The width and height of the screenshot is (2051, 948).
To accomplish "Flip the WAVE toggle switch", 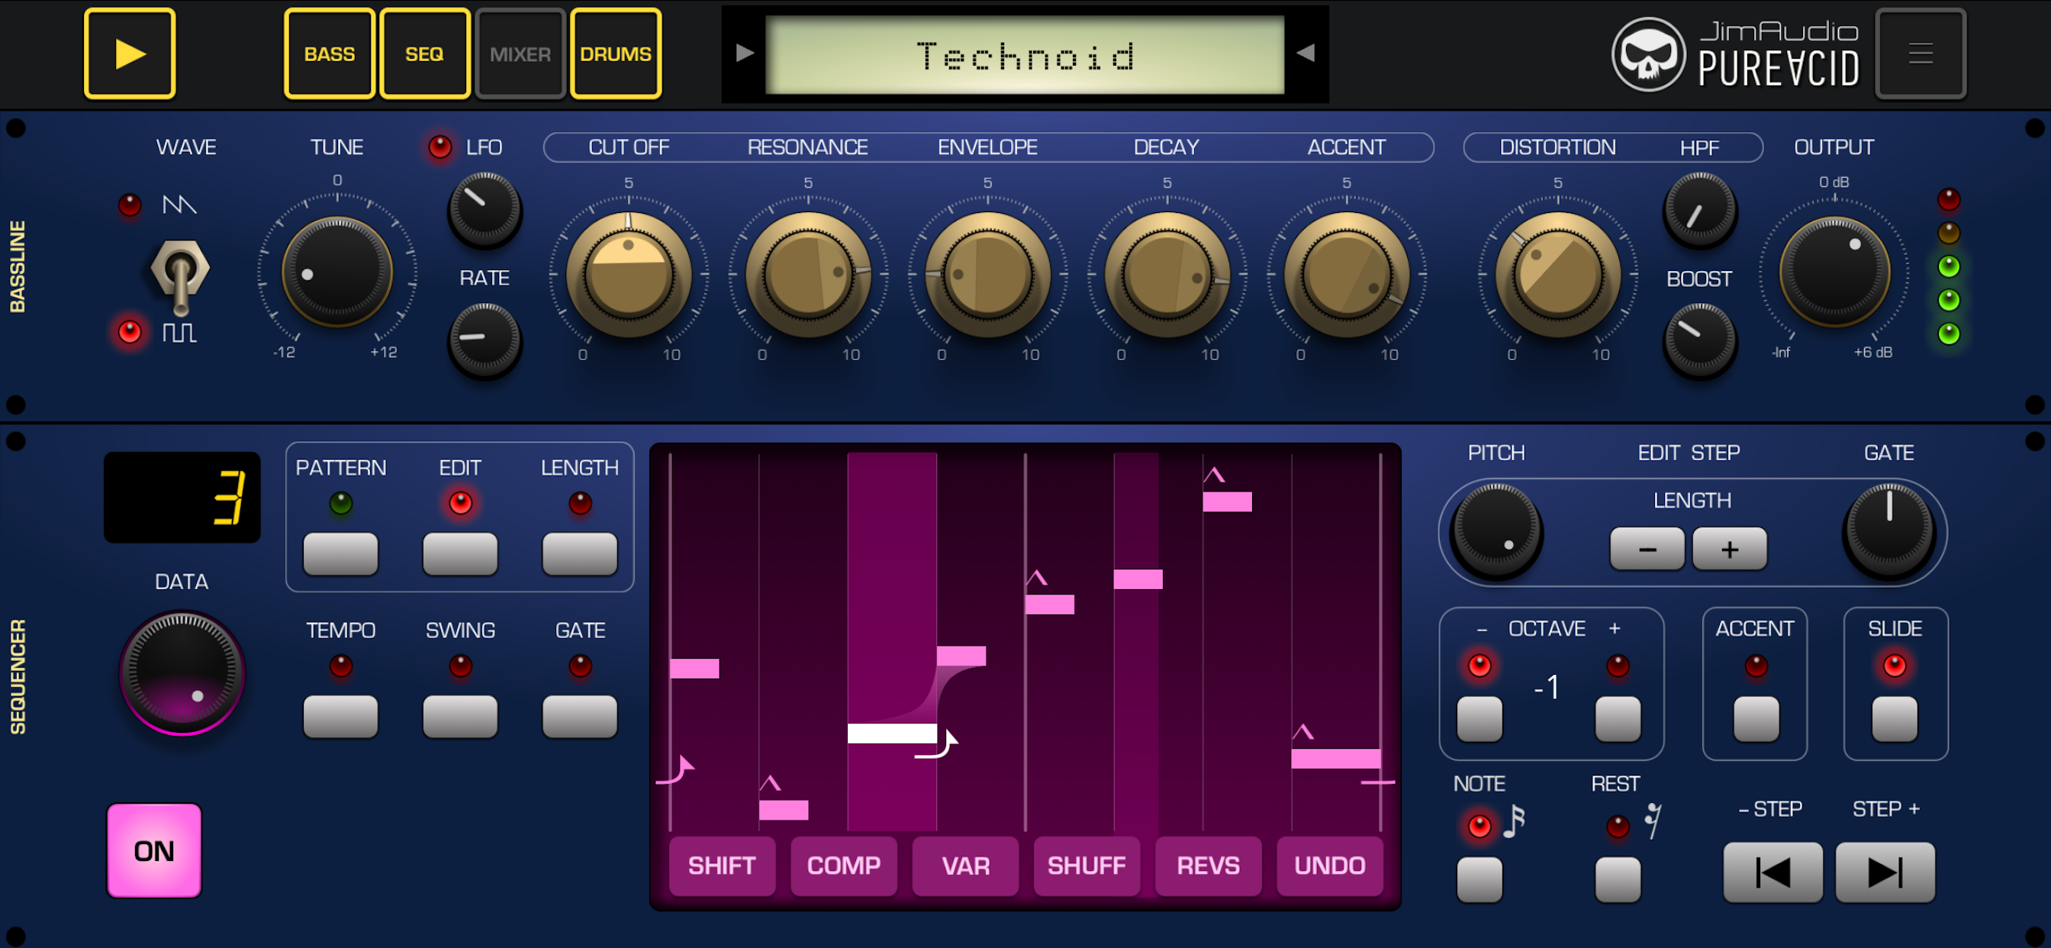I will pos(180,275).
